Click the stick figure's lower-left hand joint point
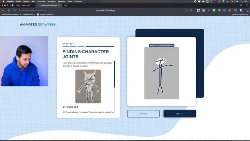The image size is (250, 141). 152,72
